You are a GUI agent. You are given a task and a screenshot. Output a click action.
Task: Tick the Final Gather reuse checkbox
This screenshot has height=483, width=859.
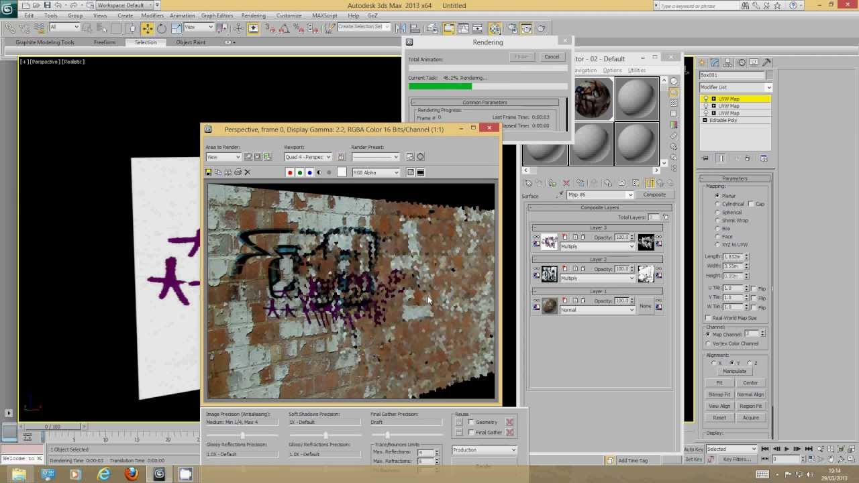(x=471, y=433)
